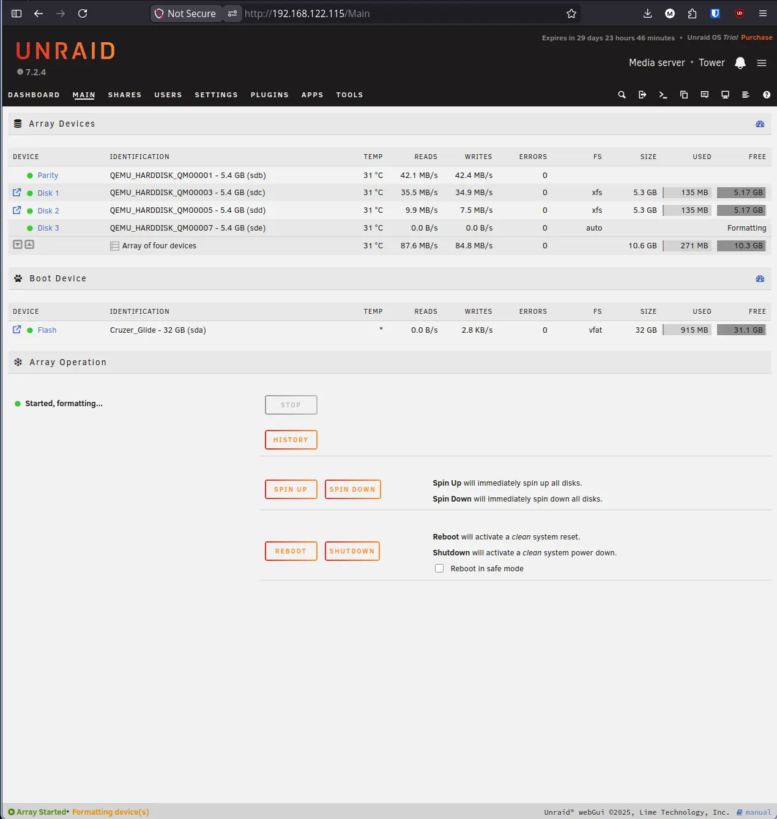Switch to the USERS tab
Image resolution: width=777 pixels, height=819 pixels.
pyautogui.click(x=168, y=95)
